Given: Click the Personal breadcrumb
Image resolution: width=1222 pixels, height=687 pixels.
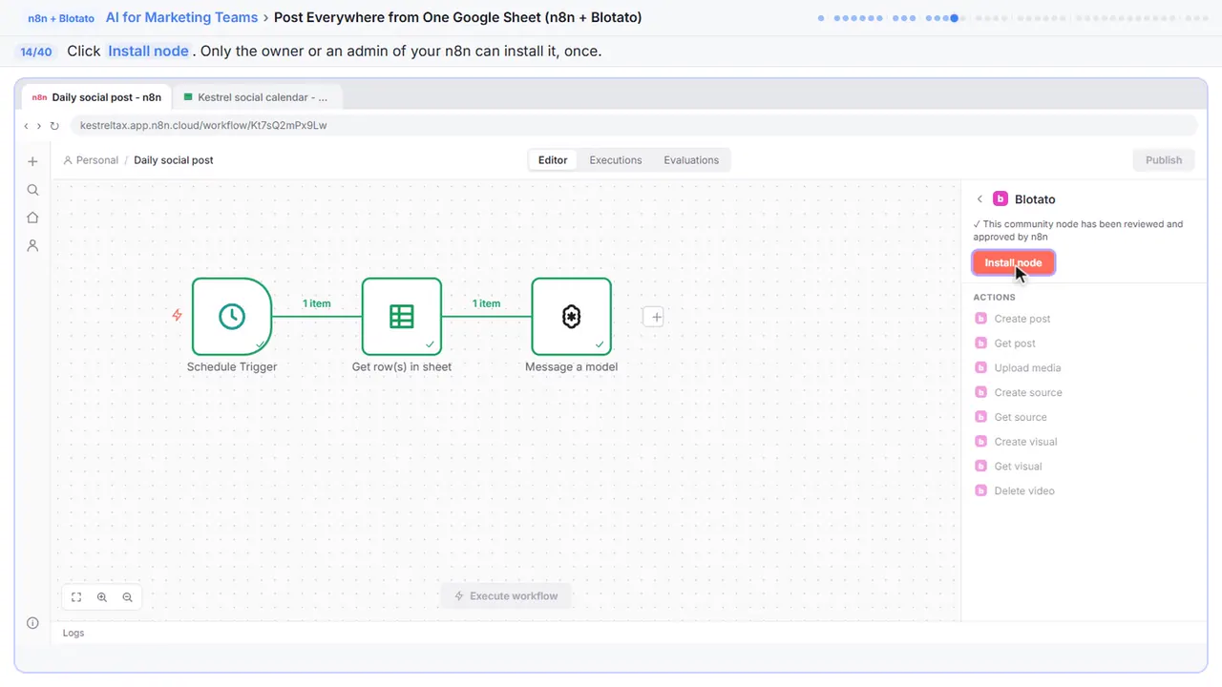Looking at the screenshot, I should 91,160.
